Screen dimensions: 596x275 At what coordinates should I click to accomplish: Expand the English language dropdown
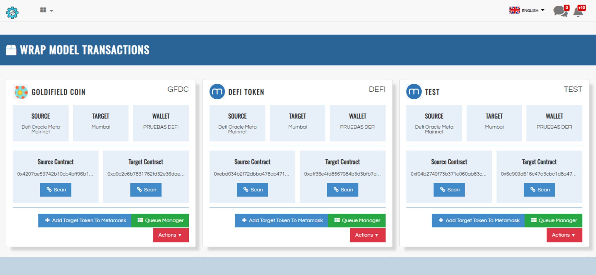click(x=527, y=10)
